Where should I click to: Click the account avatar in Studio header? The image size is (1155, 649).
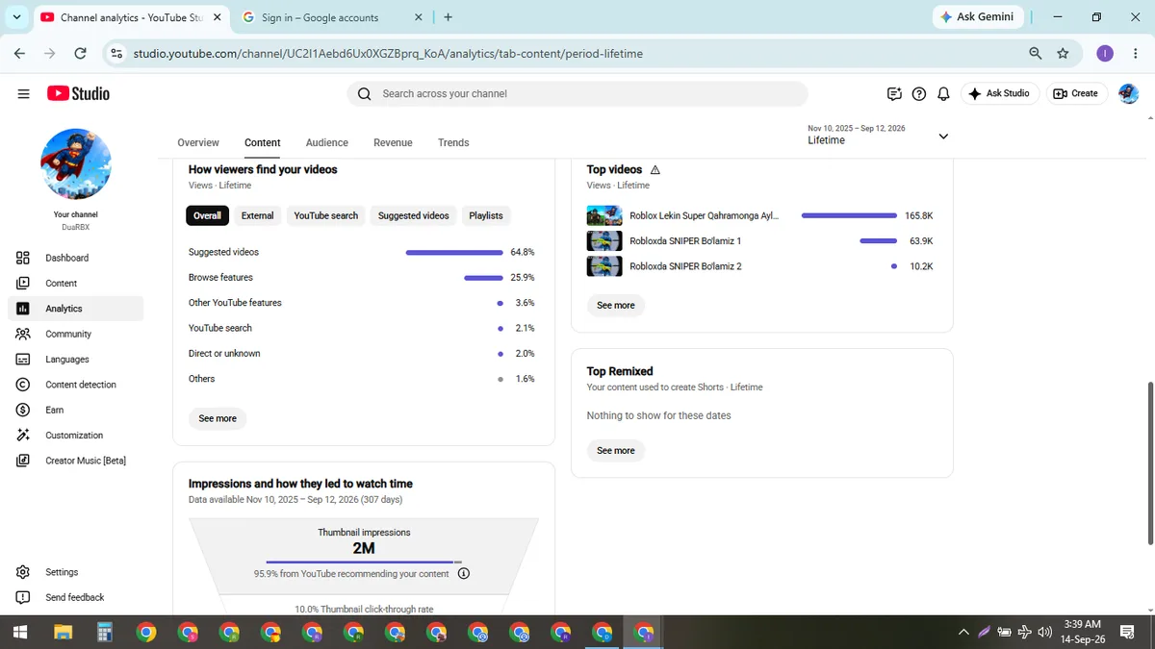[1129, 93]
